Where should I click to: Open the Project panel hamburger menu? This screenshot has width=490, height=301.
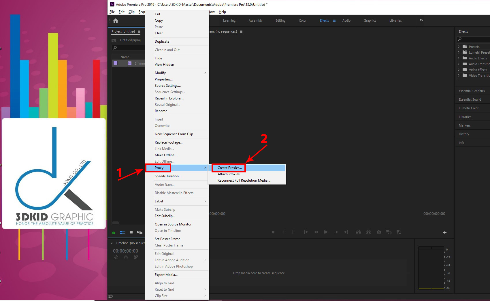coord(139,31)
